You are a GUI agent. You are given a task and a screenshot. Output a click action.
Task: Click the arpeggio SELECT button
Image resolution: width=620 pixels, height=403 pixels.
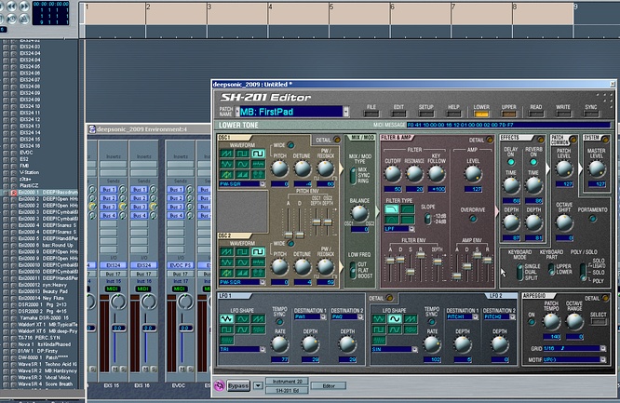coord(599,322)
